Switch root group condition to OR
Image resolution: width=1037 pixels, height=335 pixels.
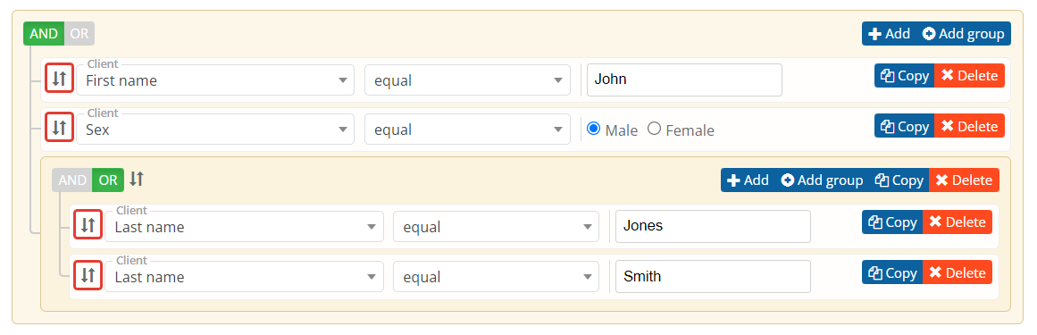coord(79,34)
